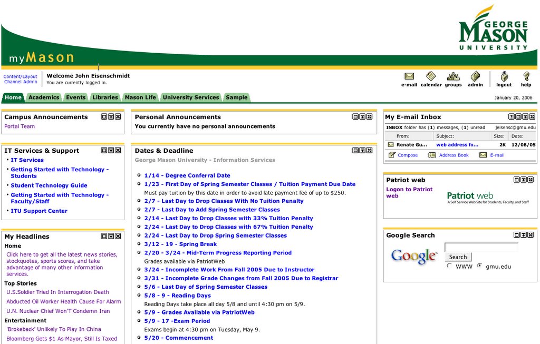
Task: Click the envelope icon beside the E-mail link
Action: [483, 155]
